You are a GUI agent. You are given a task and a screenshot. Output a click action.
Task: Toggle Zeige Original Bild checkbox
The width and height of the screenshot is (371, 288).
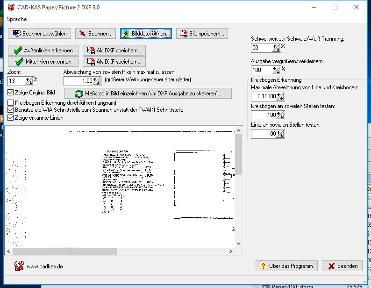[11, 93]
